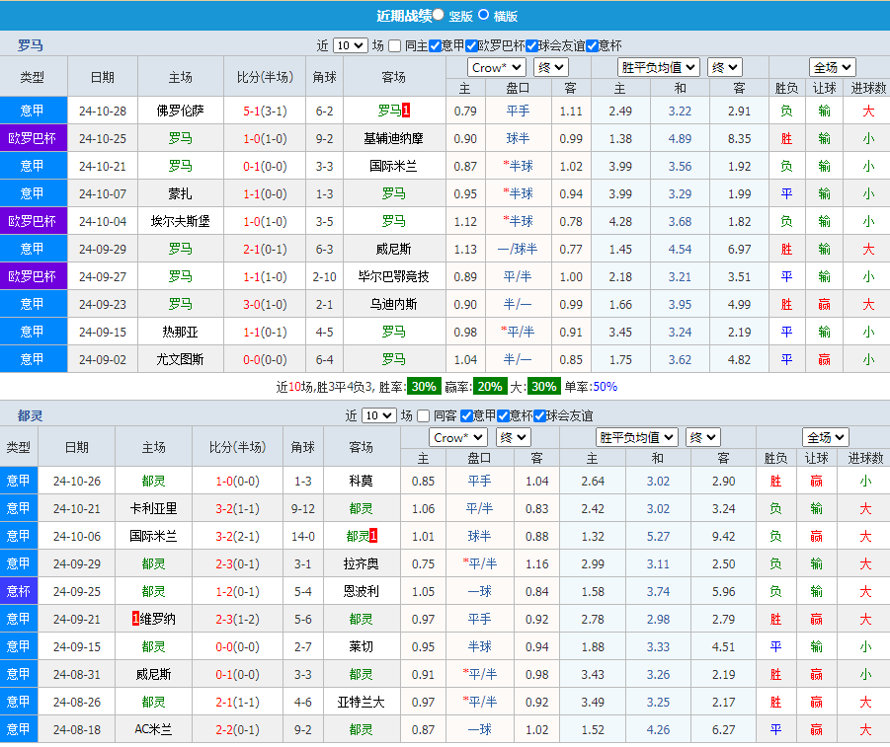Open the 全场 dropdown in Roma's table

coord(831,66)
